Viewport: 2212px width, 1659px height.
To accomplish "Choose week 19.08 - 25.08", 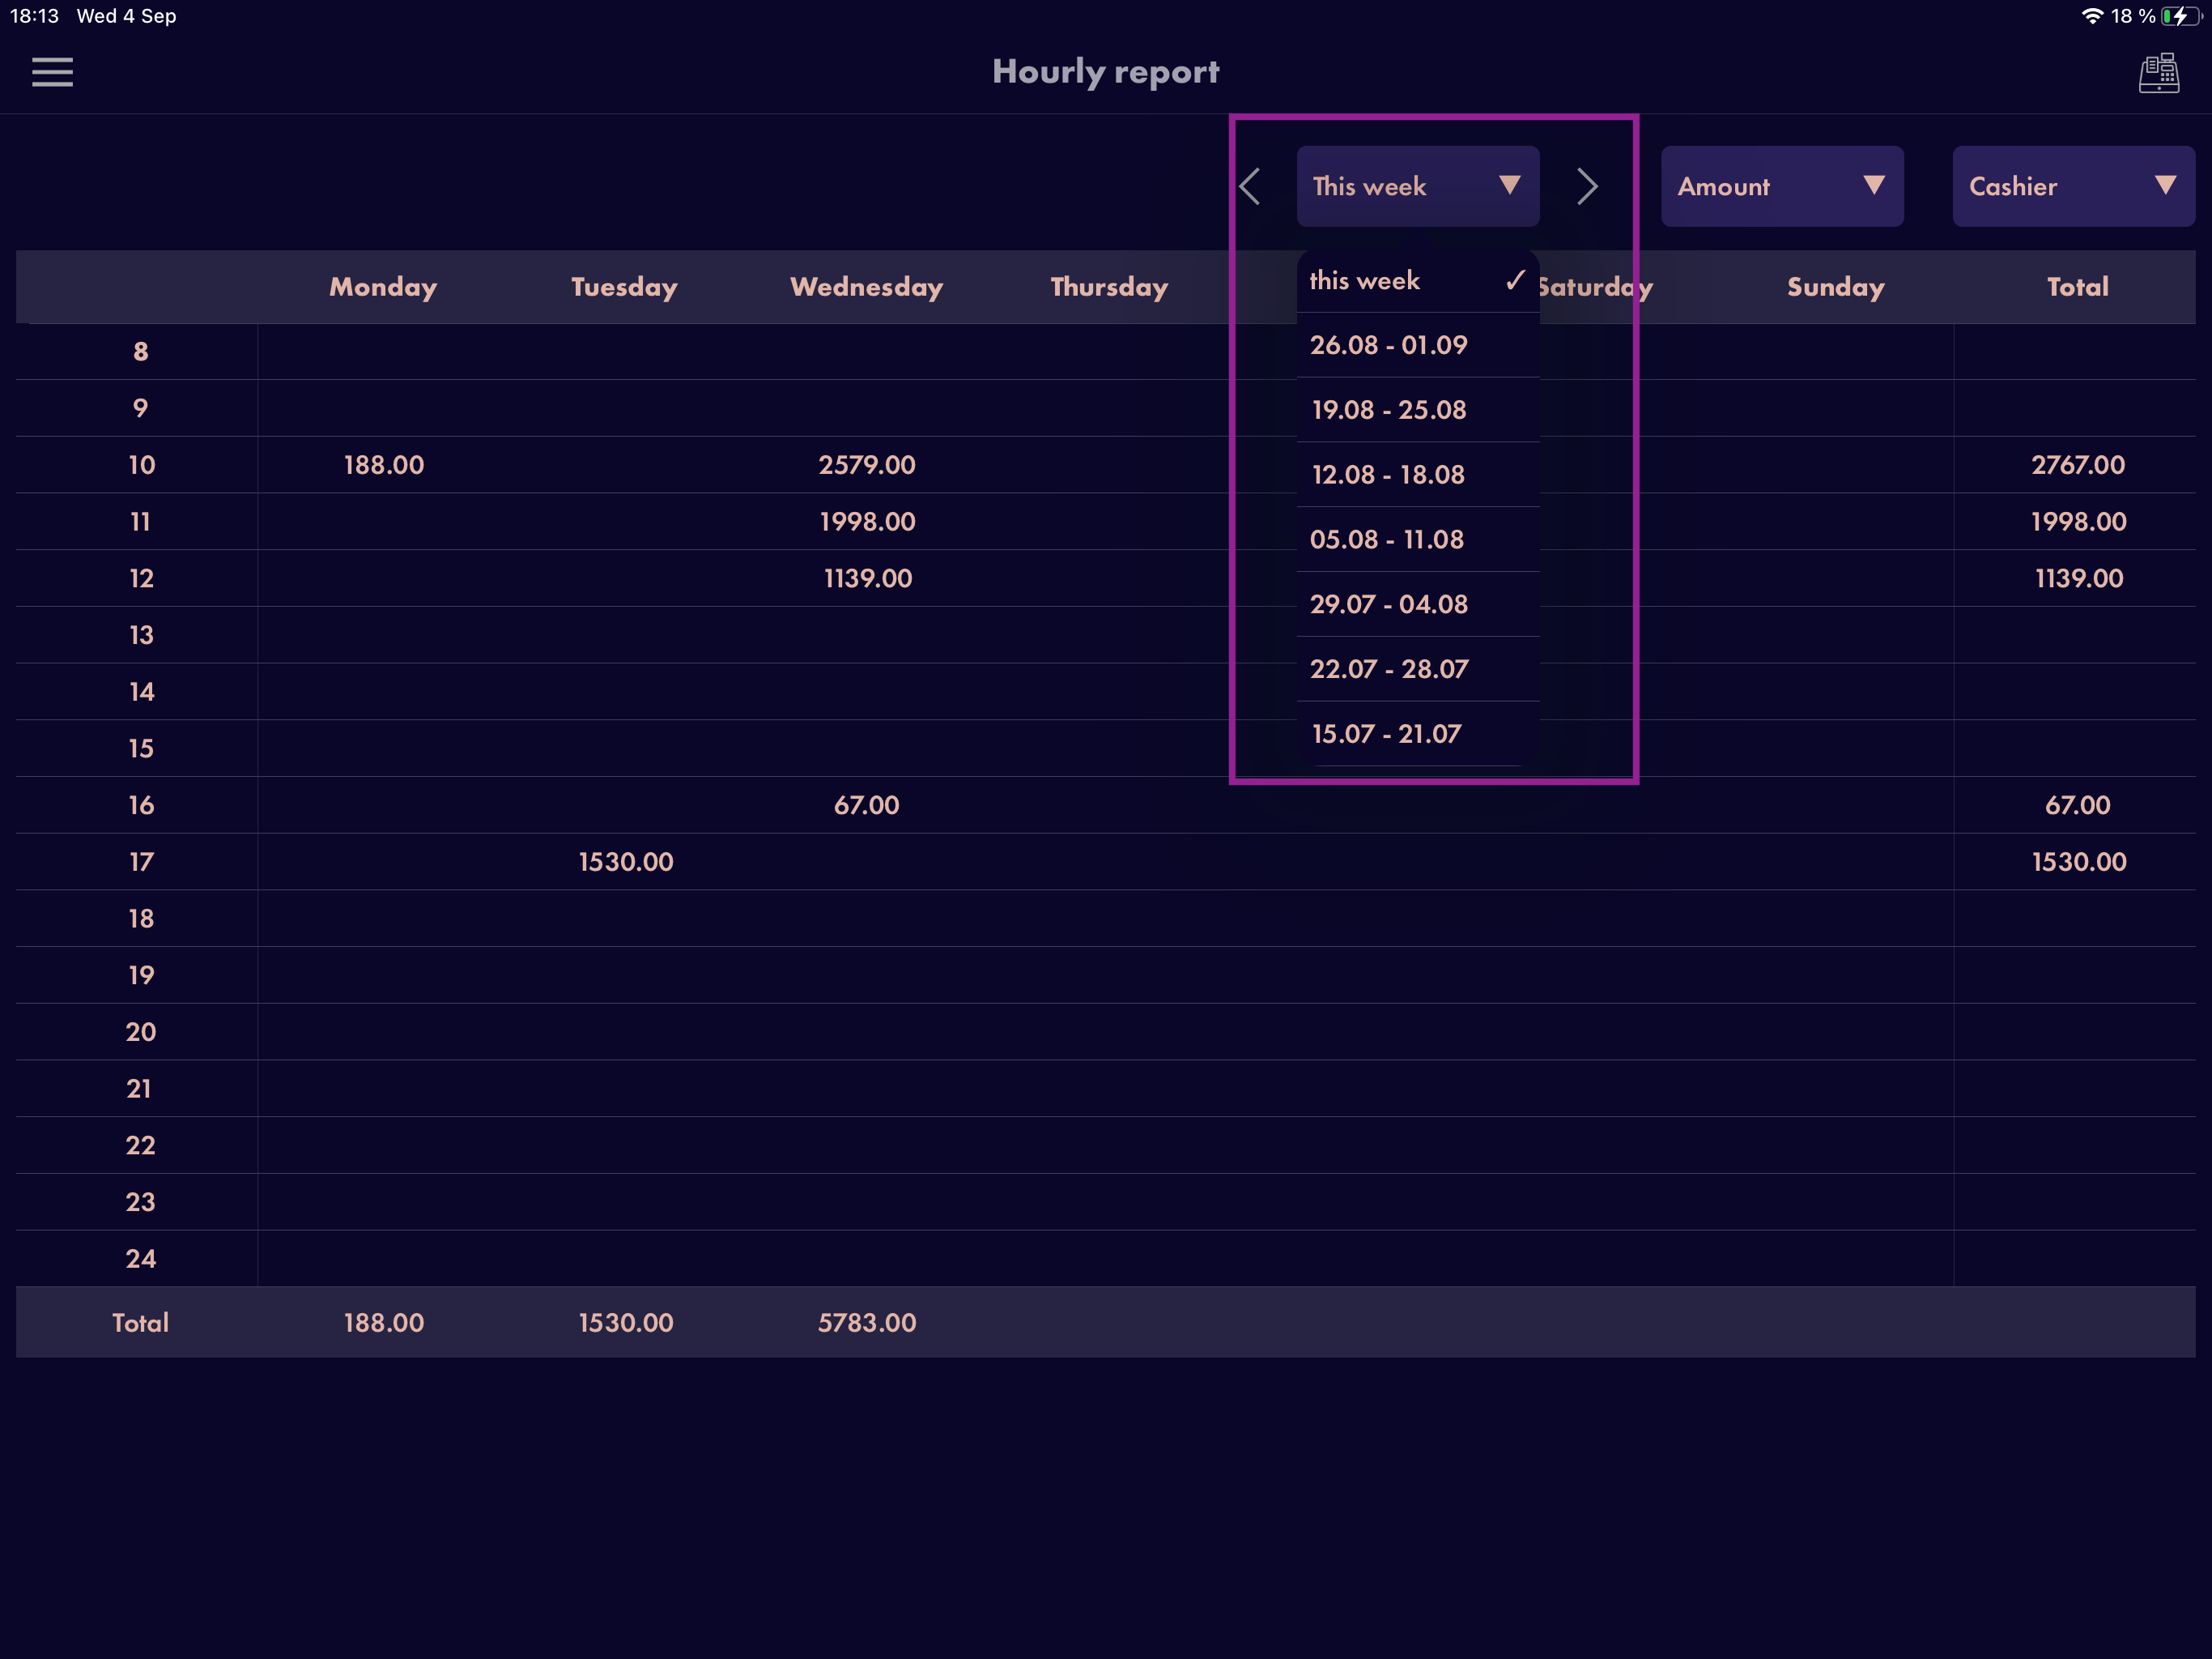I will (1417, 410).
